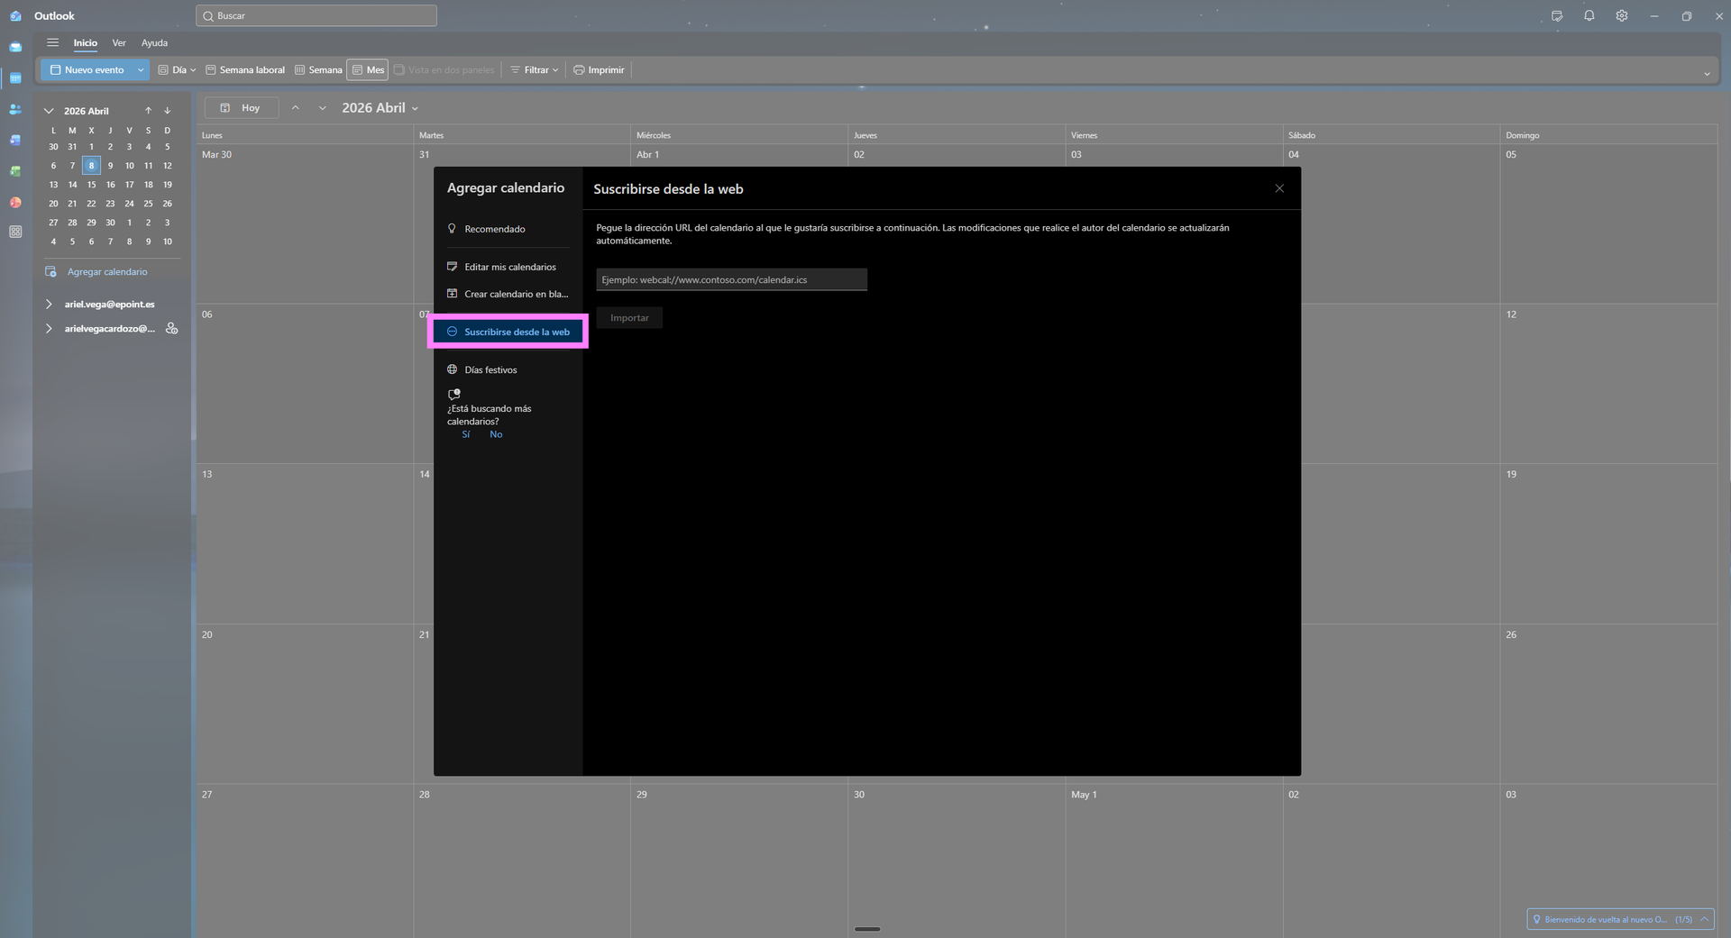This screenshot has width=1731, height=938.
Task: Open the Mail module in the sidebar
Action: (15, 47)
